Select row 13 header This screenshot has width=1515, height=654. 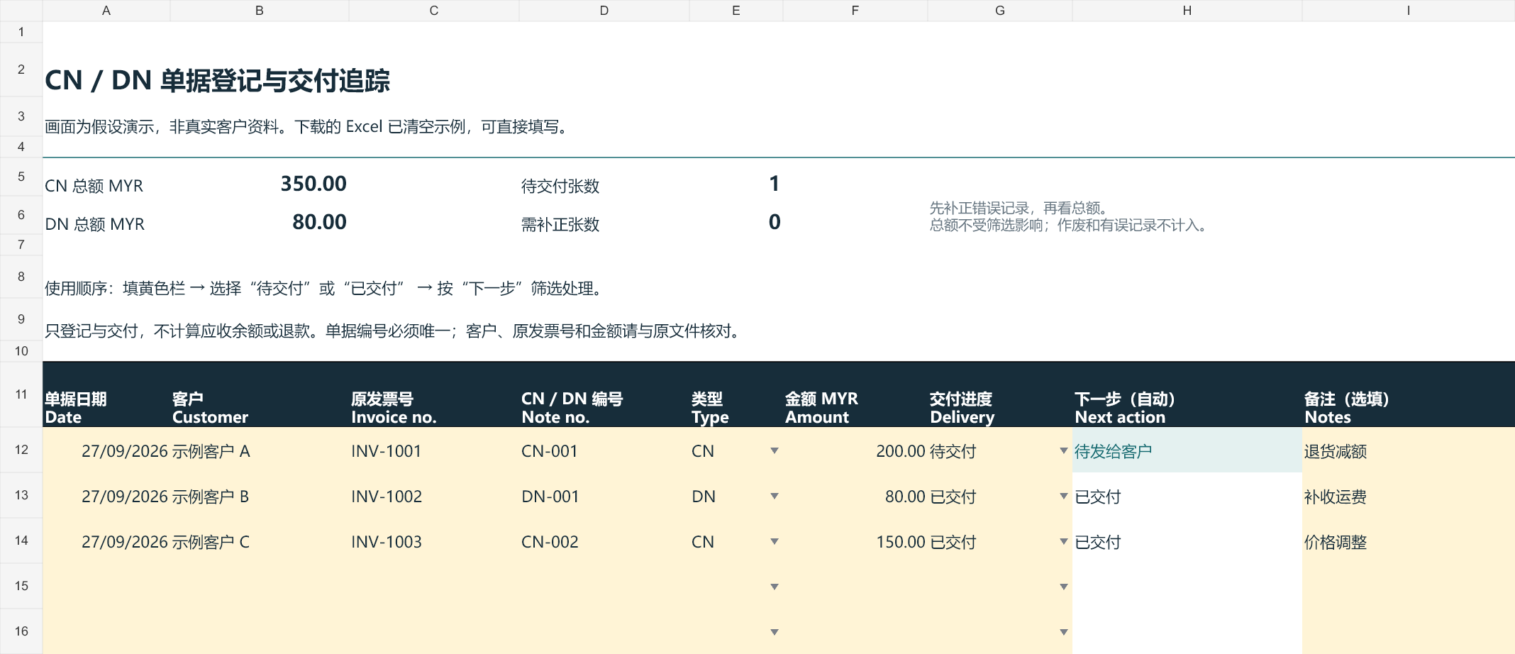[x=21, y=495]
